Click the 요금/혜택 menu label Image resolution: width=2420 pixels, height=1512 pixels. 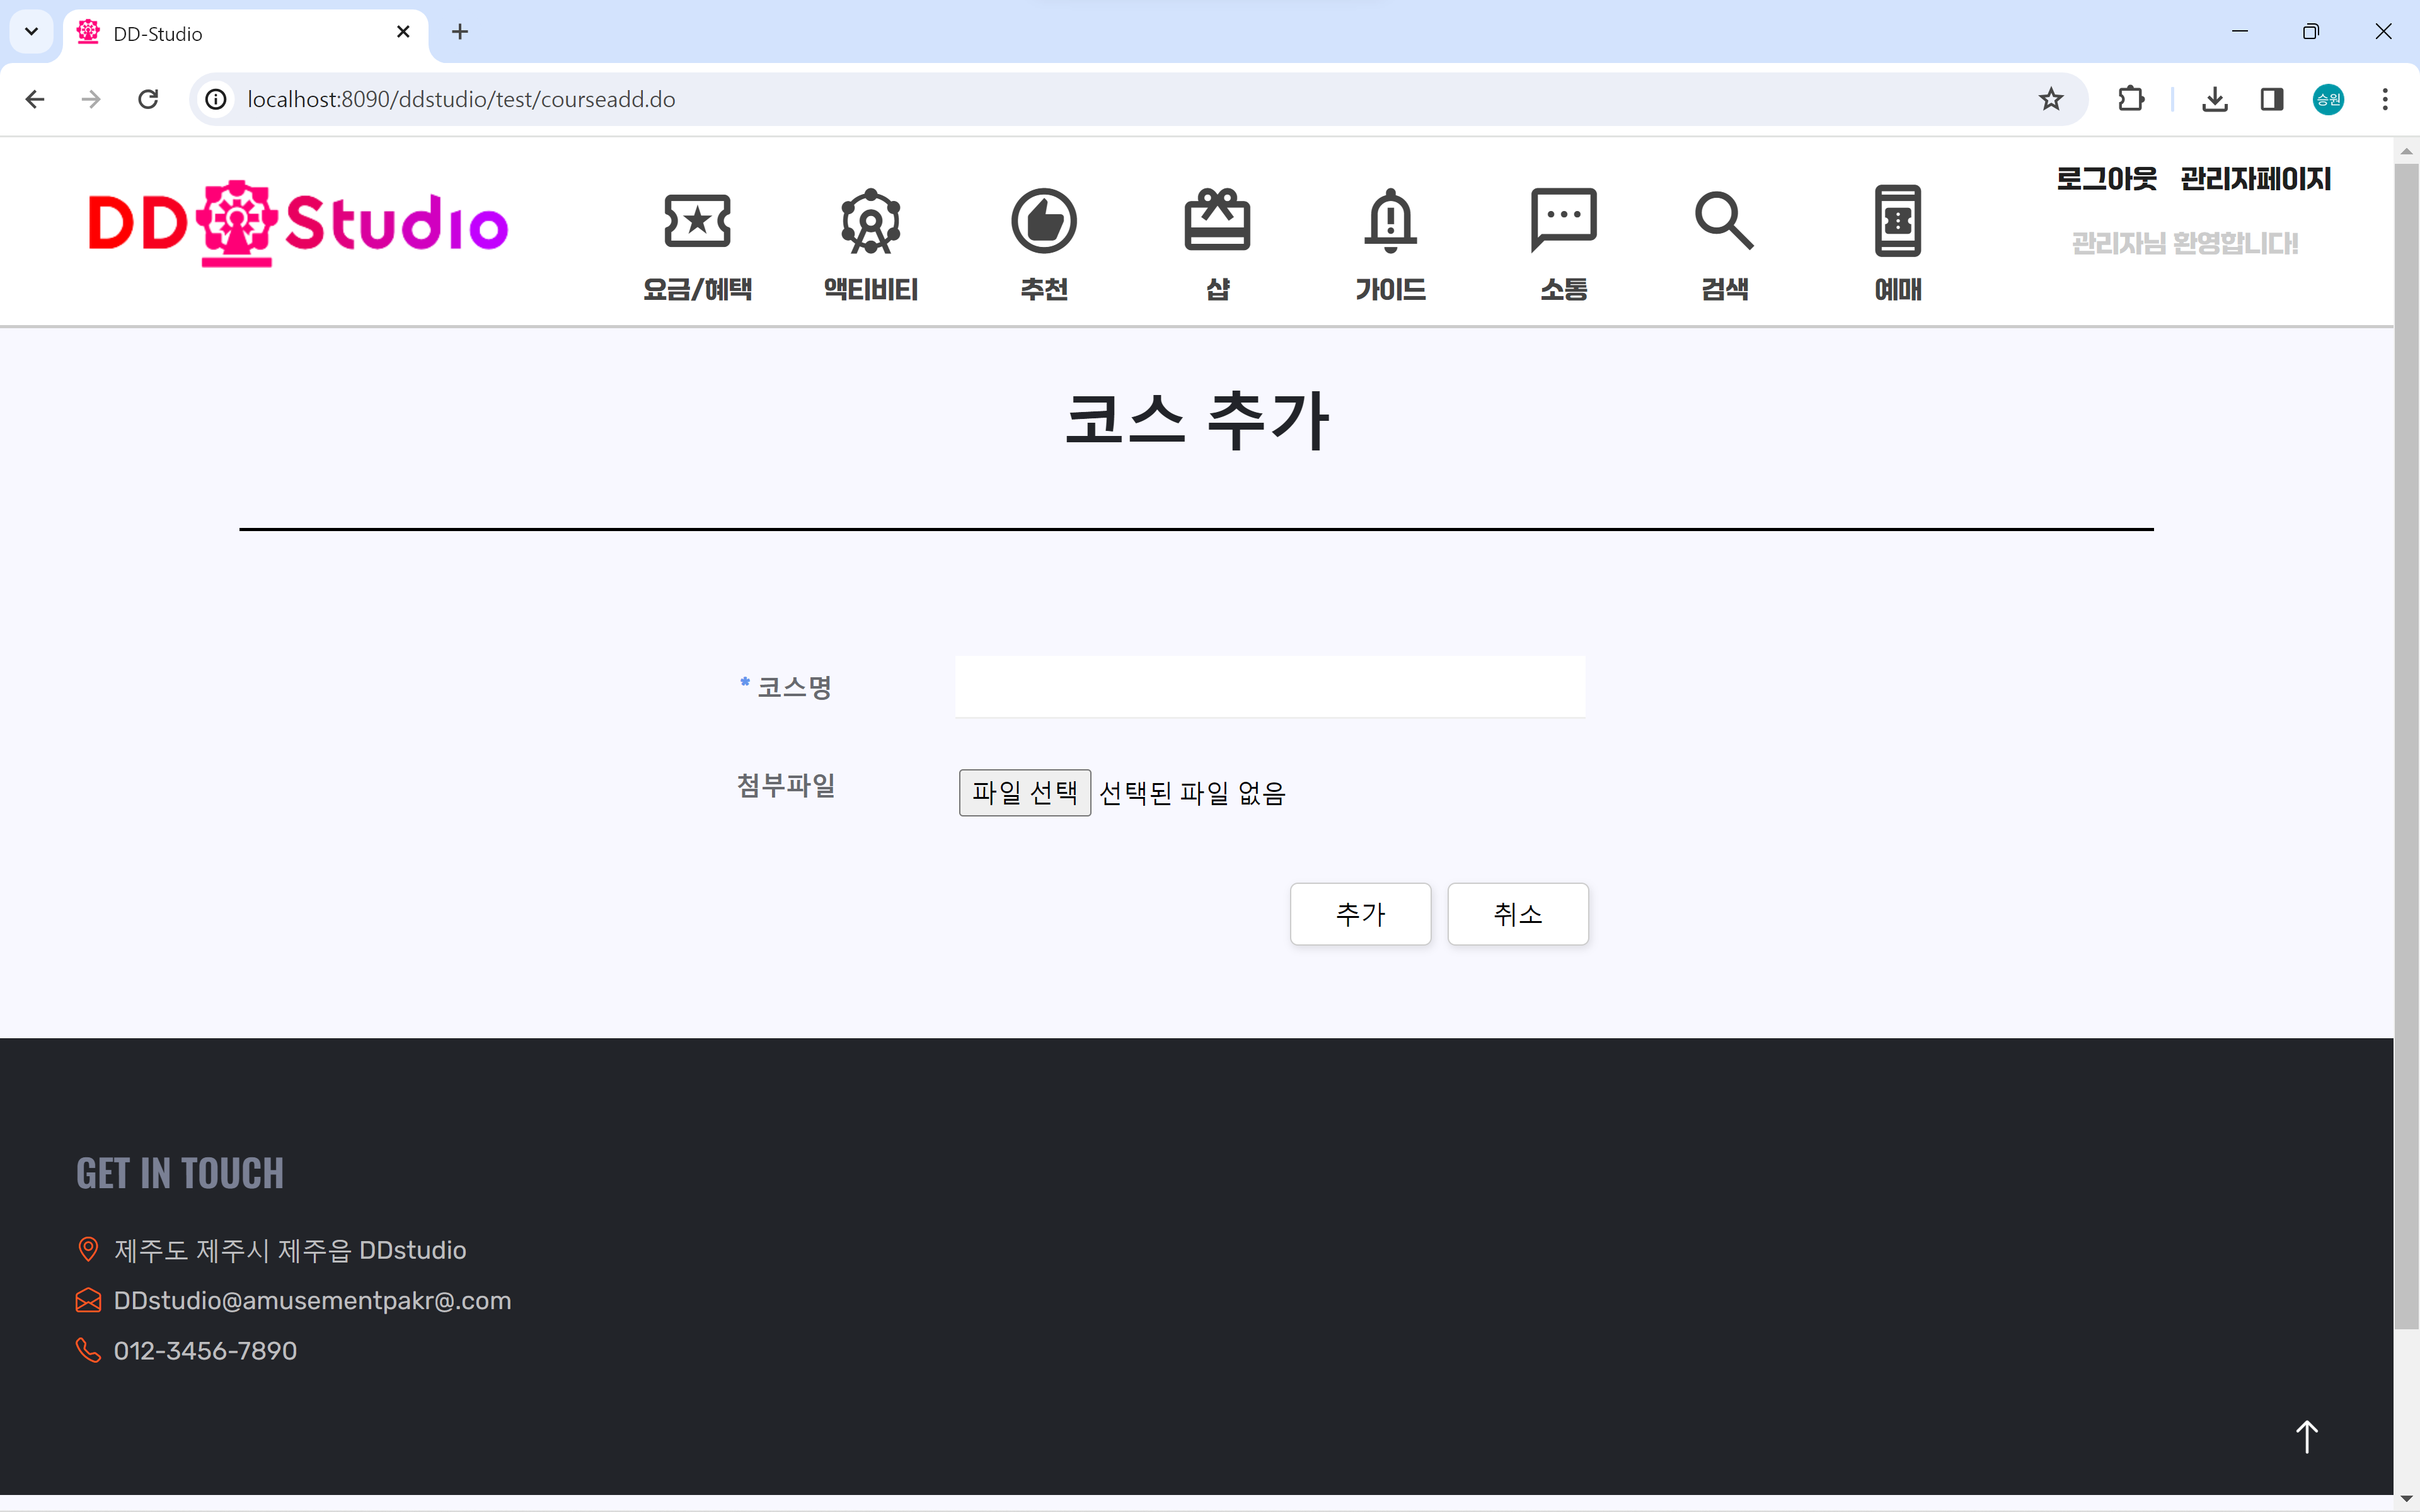[697, 289]
